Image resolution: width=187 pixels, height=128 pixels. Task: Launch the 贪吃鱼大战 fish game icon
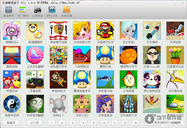tap(105, 79)
